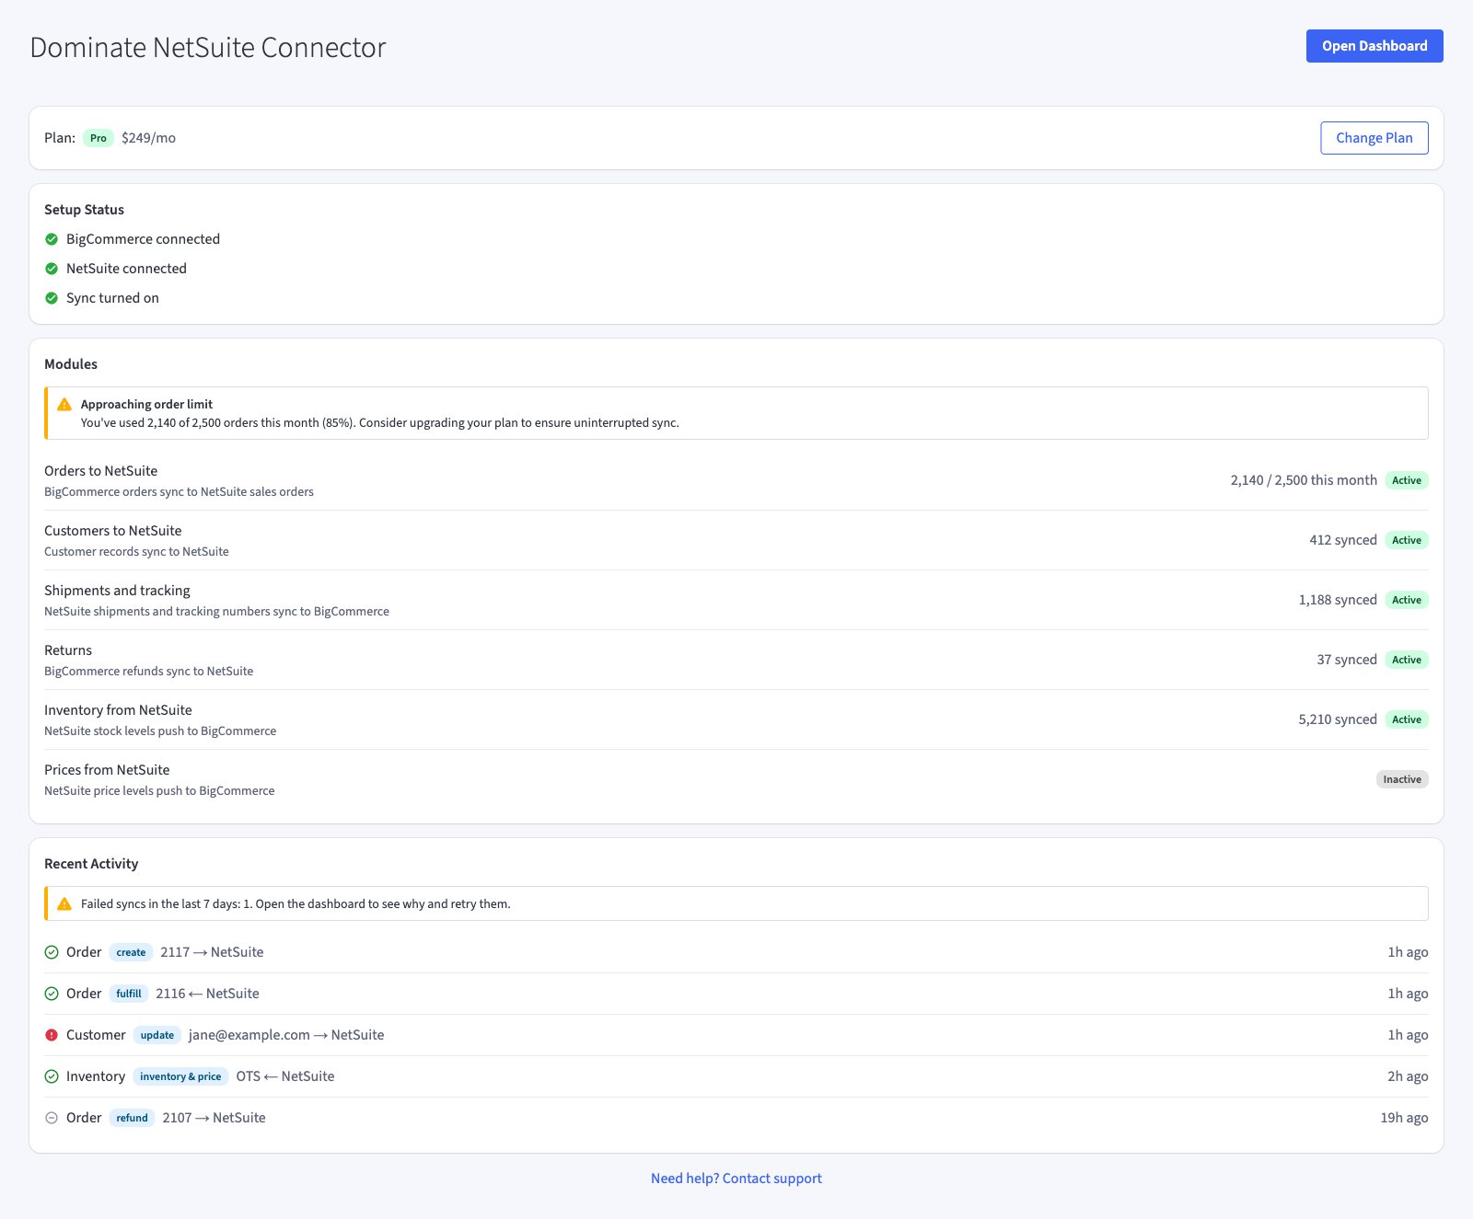Click the warning triangle in Approaching order limit alert
Screen dimensions: 1473x1219
(64, 405)
